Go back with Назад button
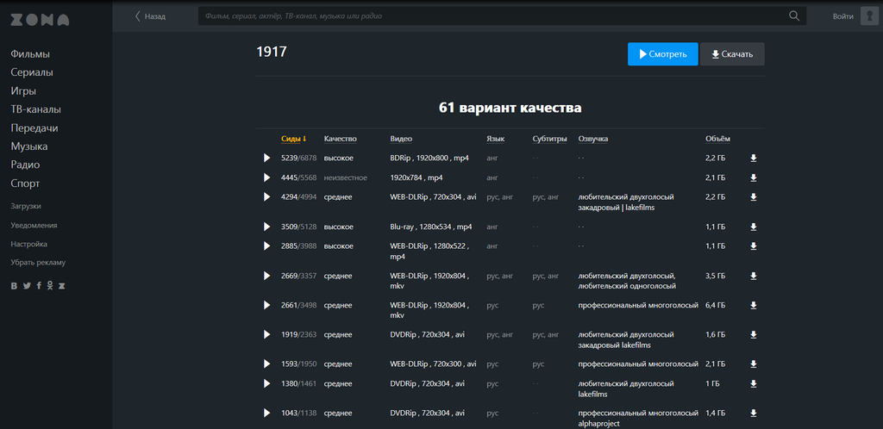The width and height of the screenshot is (883, 429). [150, 16]
